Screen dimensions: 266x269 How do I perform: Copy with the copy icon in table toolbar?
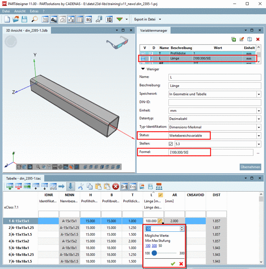pyautogui.click(x=89, y=186)
